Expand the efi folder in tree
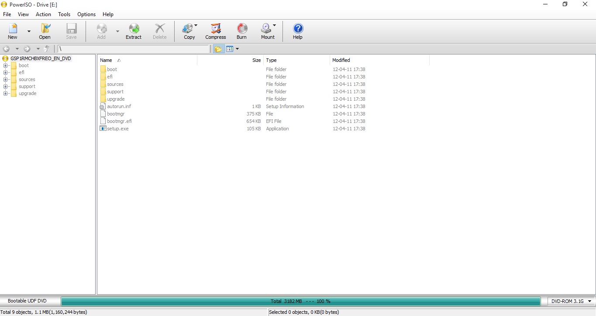The width and height of the screenshot is (596, 316). click(x=5, y=72)
